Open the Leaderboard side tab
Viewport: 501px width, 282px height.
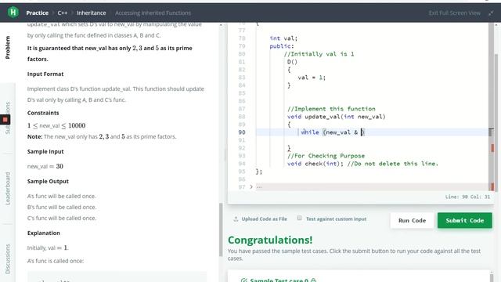point(8,188)
